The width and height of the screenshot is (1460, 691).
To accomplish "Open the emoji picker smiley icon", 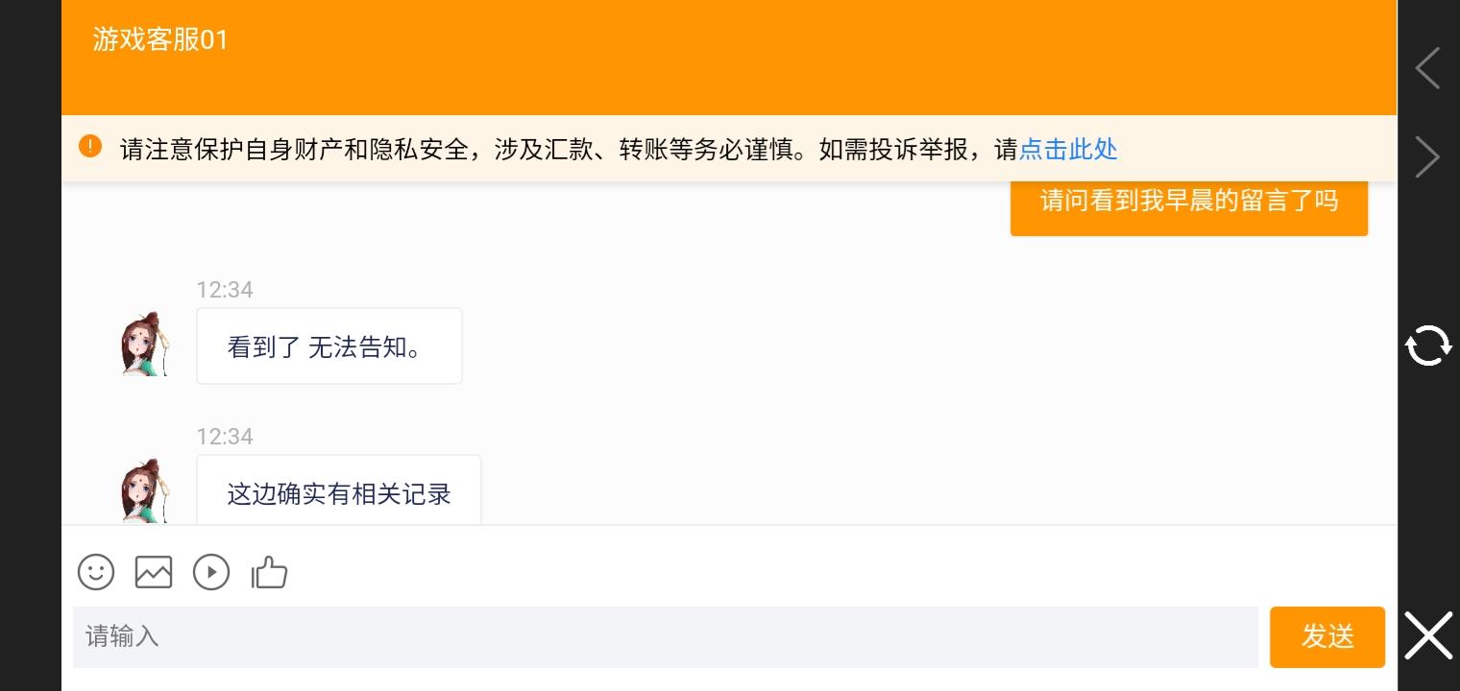I will [96, 572].
